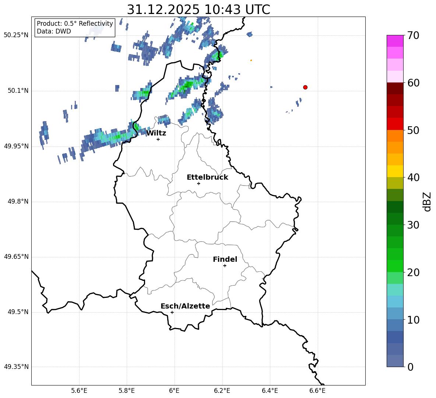The image size is (436, 398).
Task: Select the Findel label
Action: tap(225, 259)
